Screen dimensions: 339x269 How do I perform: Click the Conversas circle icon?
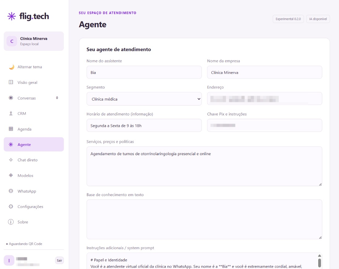tap(11, 98)
